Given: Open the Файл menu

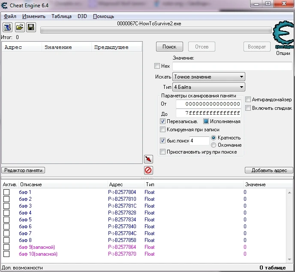Looking at the screenshot, I should (x=10, y=16).
